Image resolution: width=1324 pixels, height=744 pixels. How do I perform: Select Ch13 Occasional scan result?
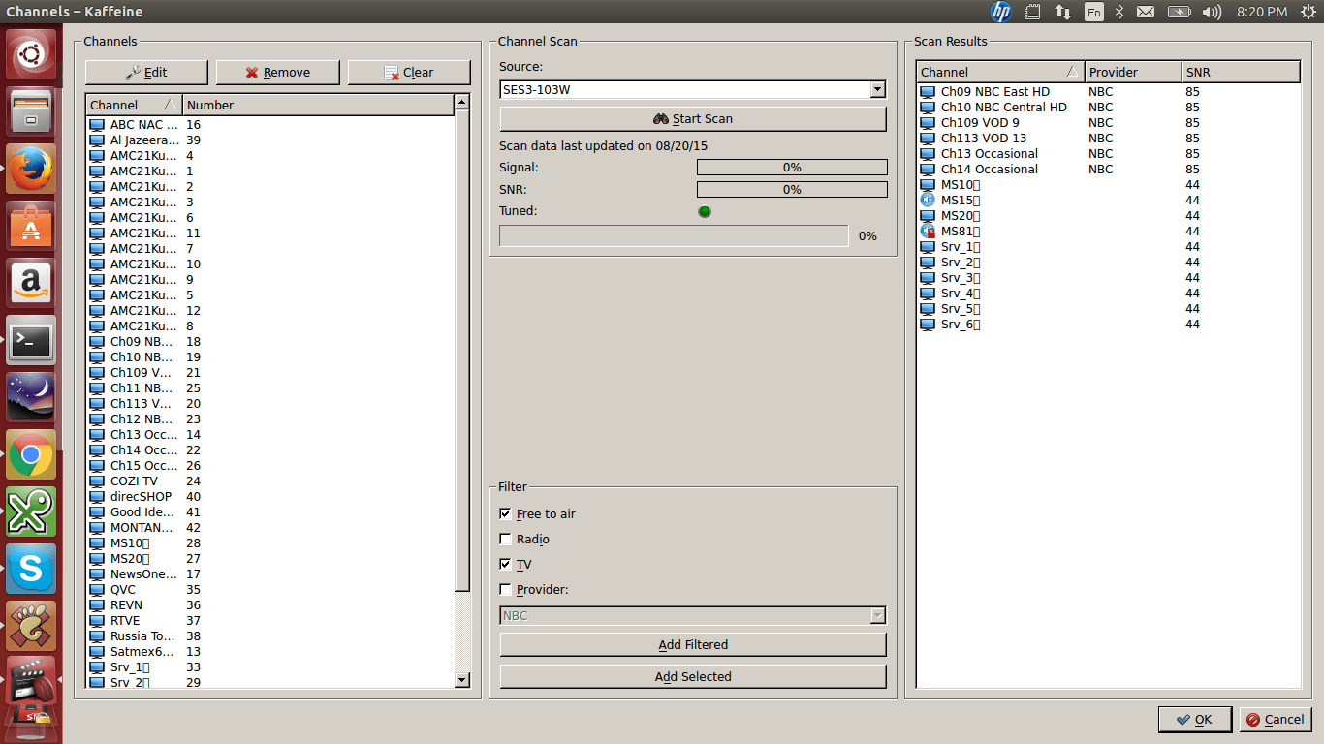1108,153
